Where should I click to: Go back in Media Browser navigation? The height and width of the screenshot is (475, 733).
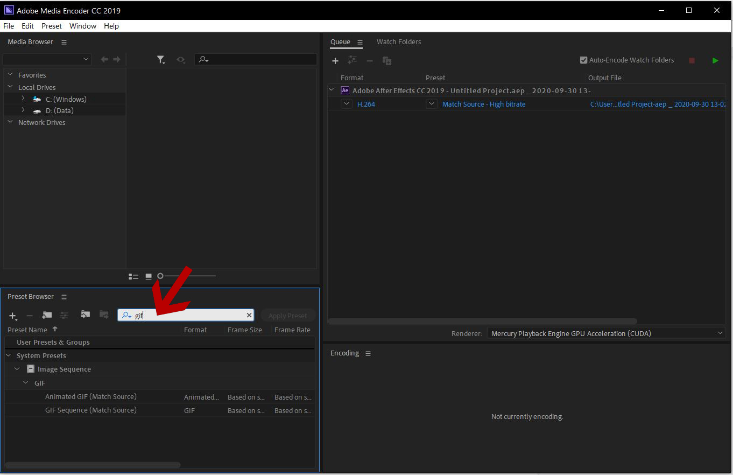pos(104,59)
